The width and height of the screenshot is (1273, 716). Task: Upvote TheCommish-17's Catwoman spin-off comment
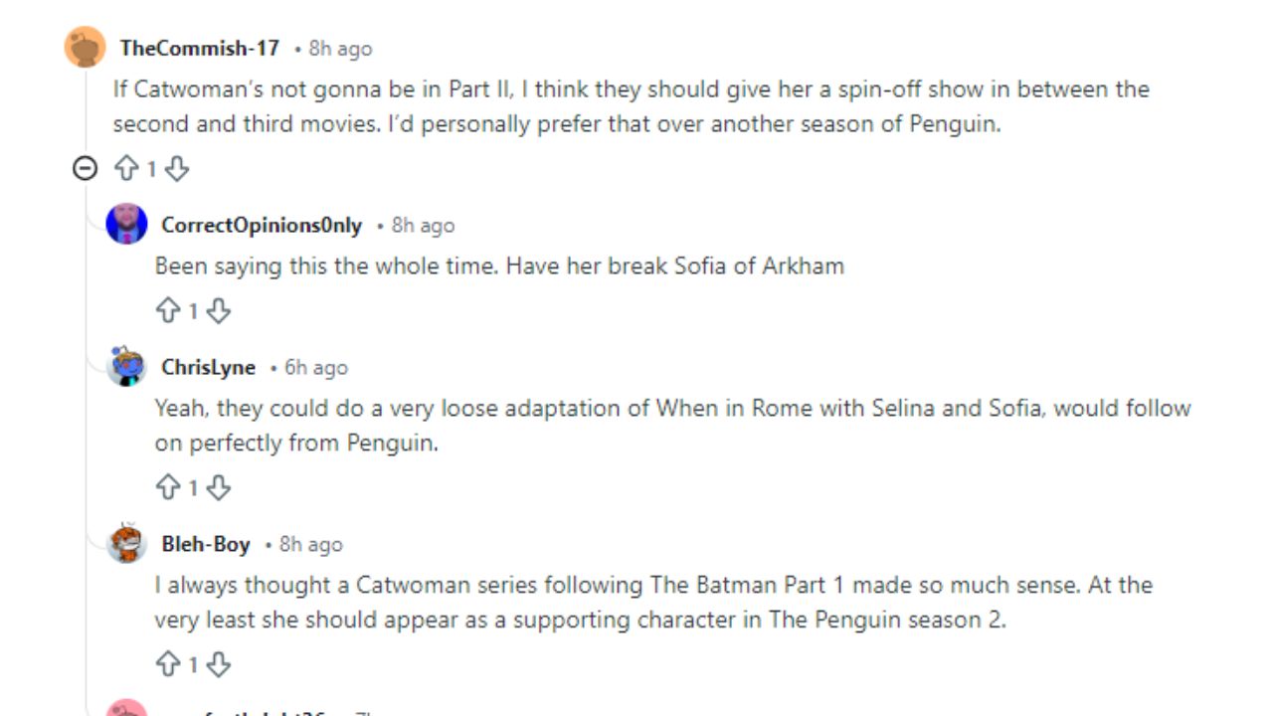click(x=125, y=169)
